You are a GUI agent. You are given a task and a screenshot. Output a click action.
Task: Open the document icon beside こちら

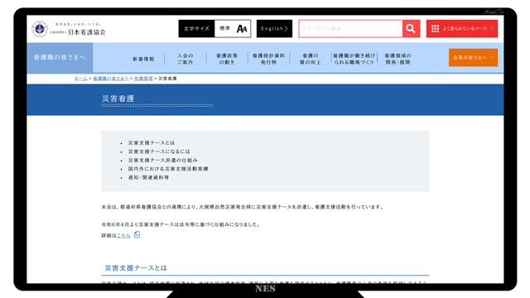point(137,234)
